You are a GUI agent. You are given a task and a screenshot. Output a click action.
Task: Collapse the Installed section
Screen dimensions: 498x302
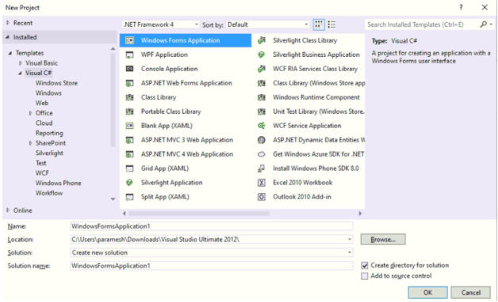click(8, 37)
